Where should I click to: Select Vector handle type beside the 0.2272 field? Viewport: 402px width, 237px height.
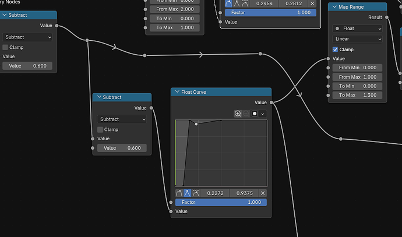188,193
